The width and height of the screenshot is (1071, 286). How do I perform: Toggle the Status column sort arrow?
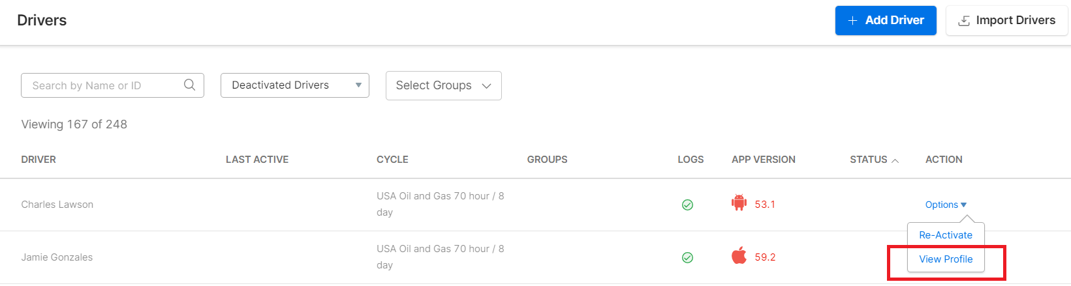895,160
